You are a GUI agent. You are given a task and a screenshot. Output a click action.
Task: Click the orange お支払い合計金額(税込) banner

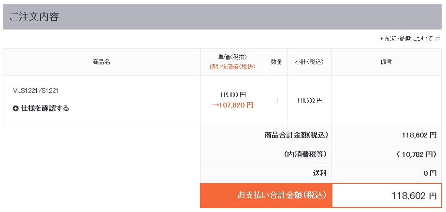point(266,196)
